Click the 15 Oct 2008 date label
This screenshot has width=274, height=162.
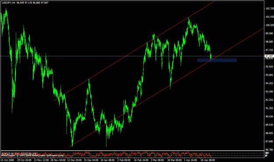(7, 160)
